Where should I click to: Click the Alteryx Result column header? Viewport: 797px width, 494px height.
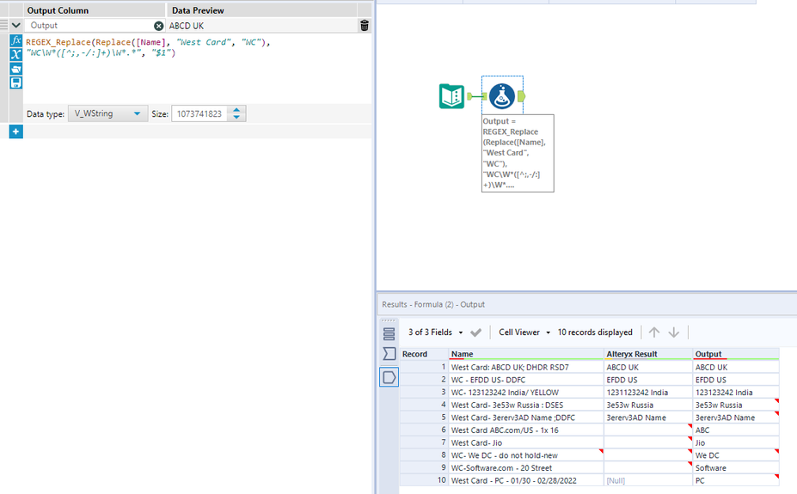(648, 354)
